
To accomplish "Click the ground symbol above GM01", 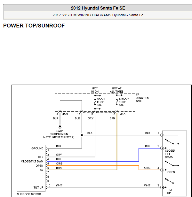I will click(x=60, y=127).
